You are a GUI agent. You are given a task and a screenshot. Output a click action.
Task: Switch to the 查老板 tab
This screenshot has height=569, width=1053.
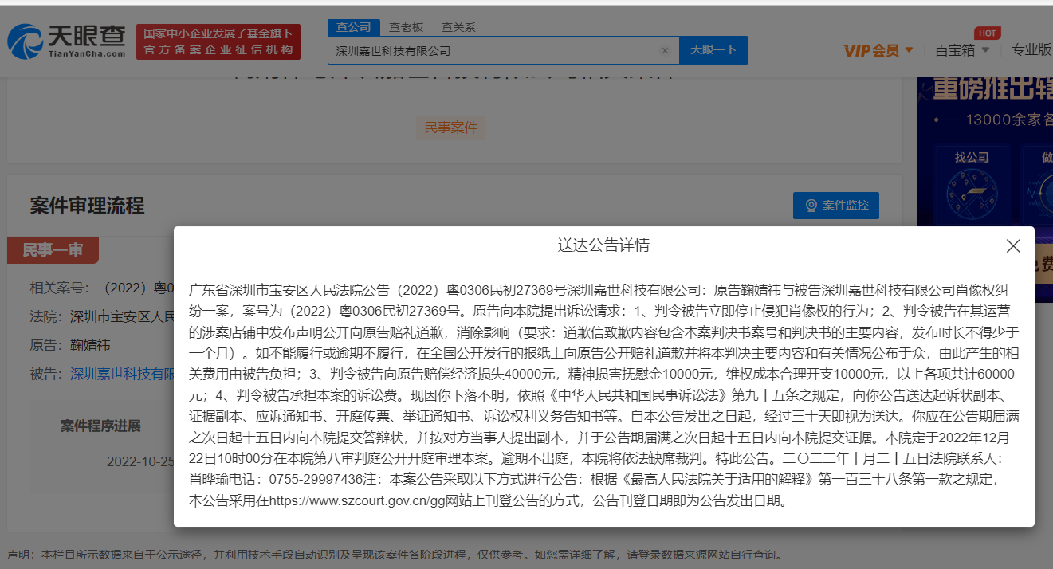coord(406,27)
